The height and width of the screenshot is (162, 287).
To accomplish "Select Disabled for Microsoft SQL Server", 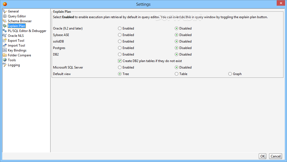I will [x=176, y=67].
